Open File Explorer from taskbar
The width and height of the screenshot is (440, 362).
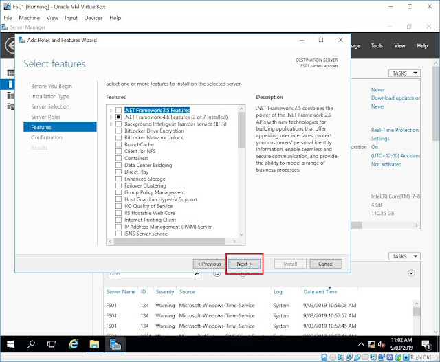tap(94, 344)
